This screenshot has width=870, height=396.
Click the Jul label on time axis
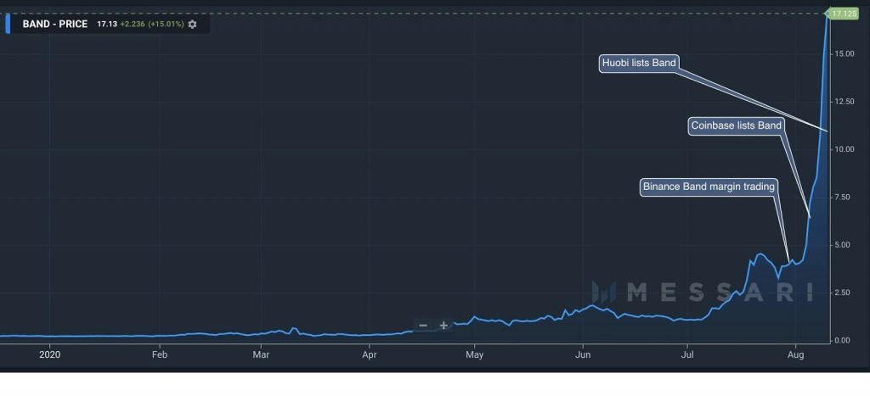[687, 354]
